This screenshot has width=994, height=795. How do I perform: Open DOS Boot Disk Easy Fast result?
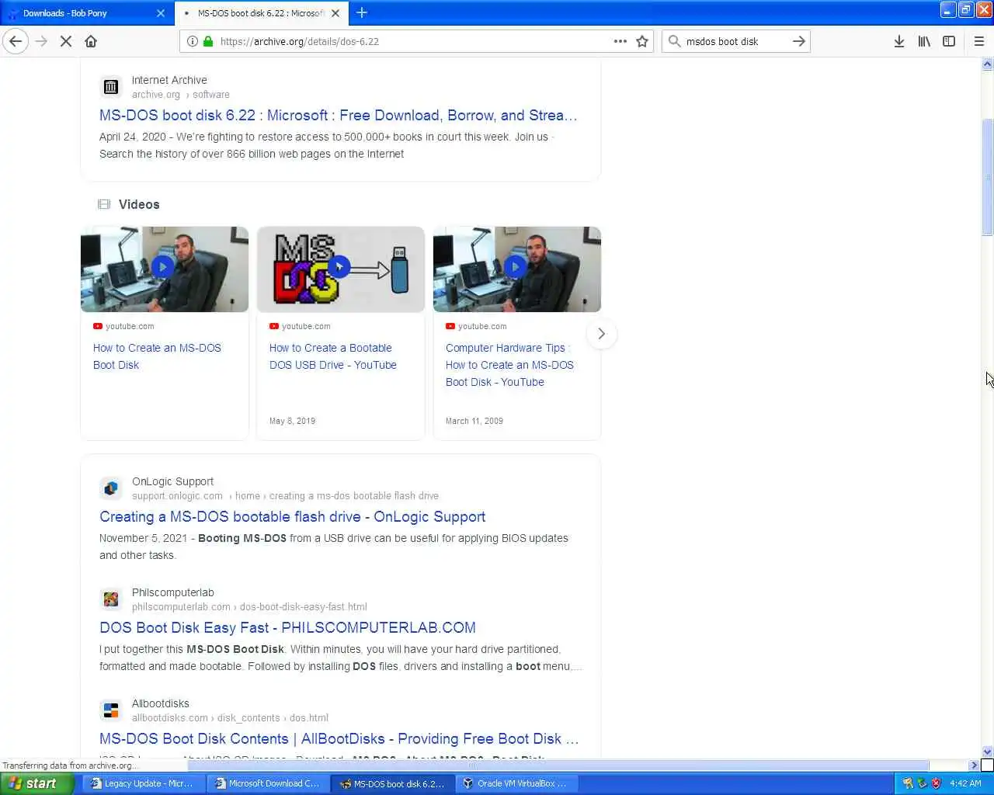pyautogui.click(x=287, y=627)
